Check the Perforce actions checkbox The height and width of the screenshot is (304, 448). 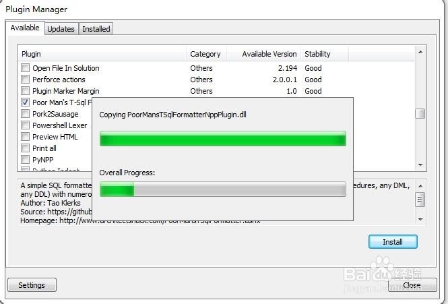coord(25,80)
